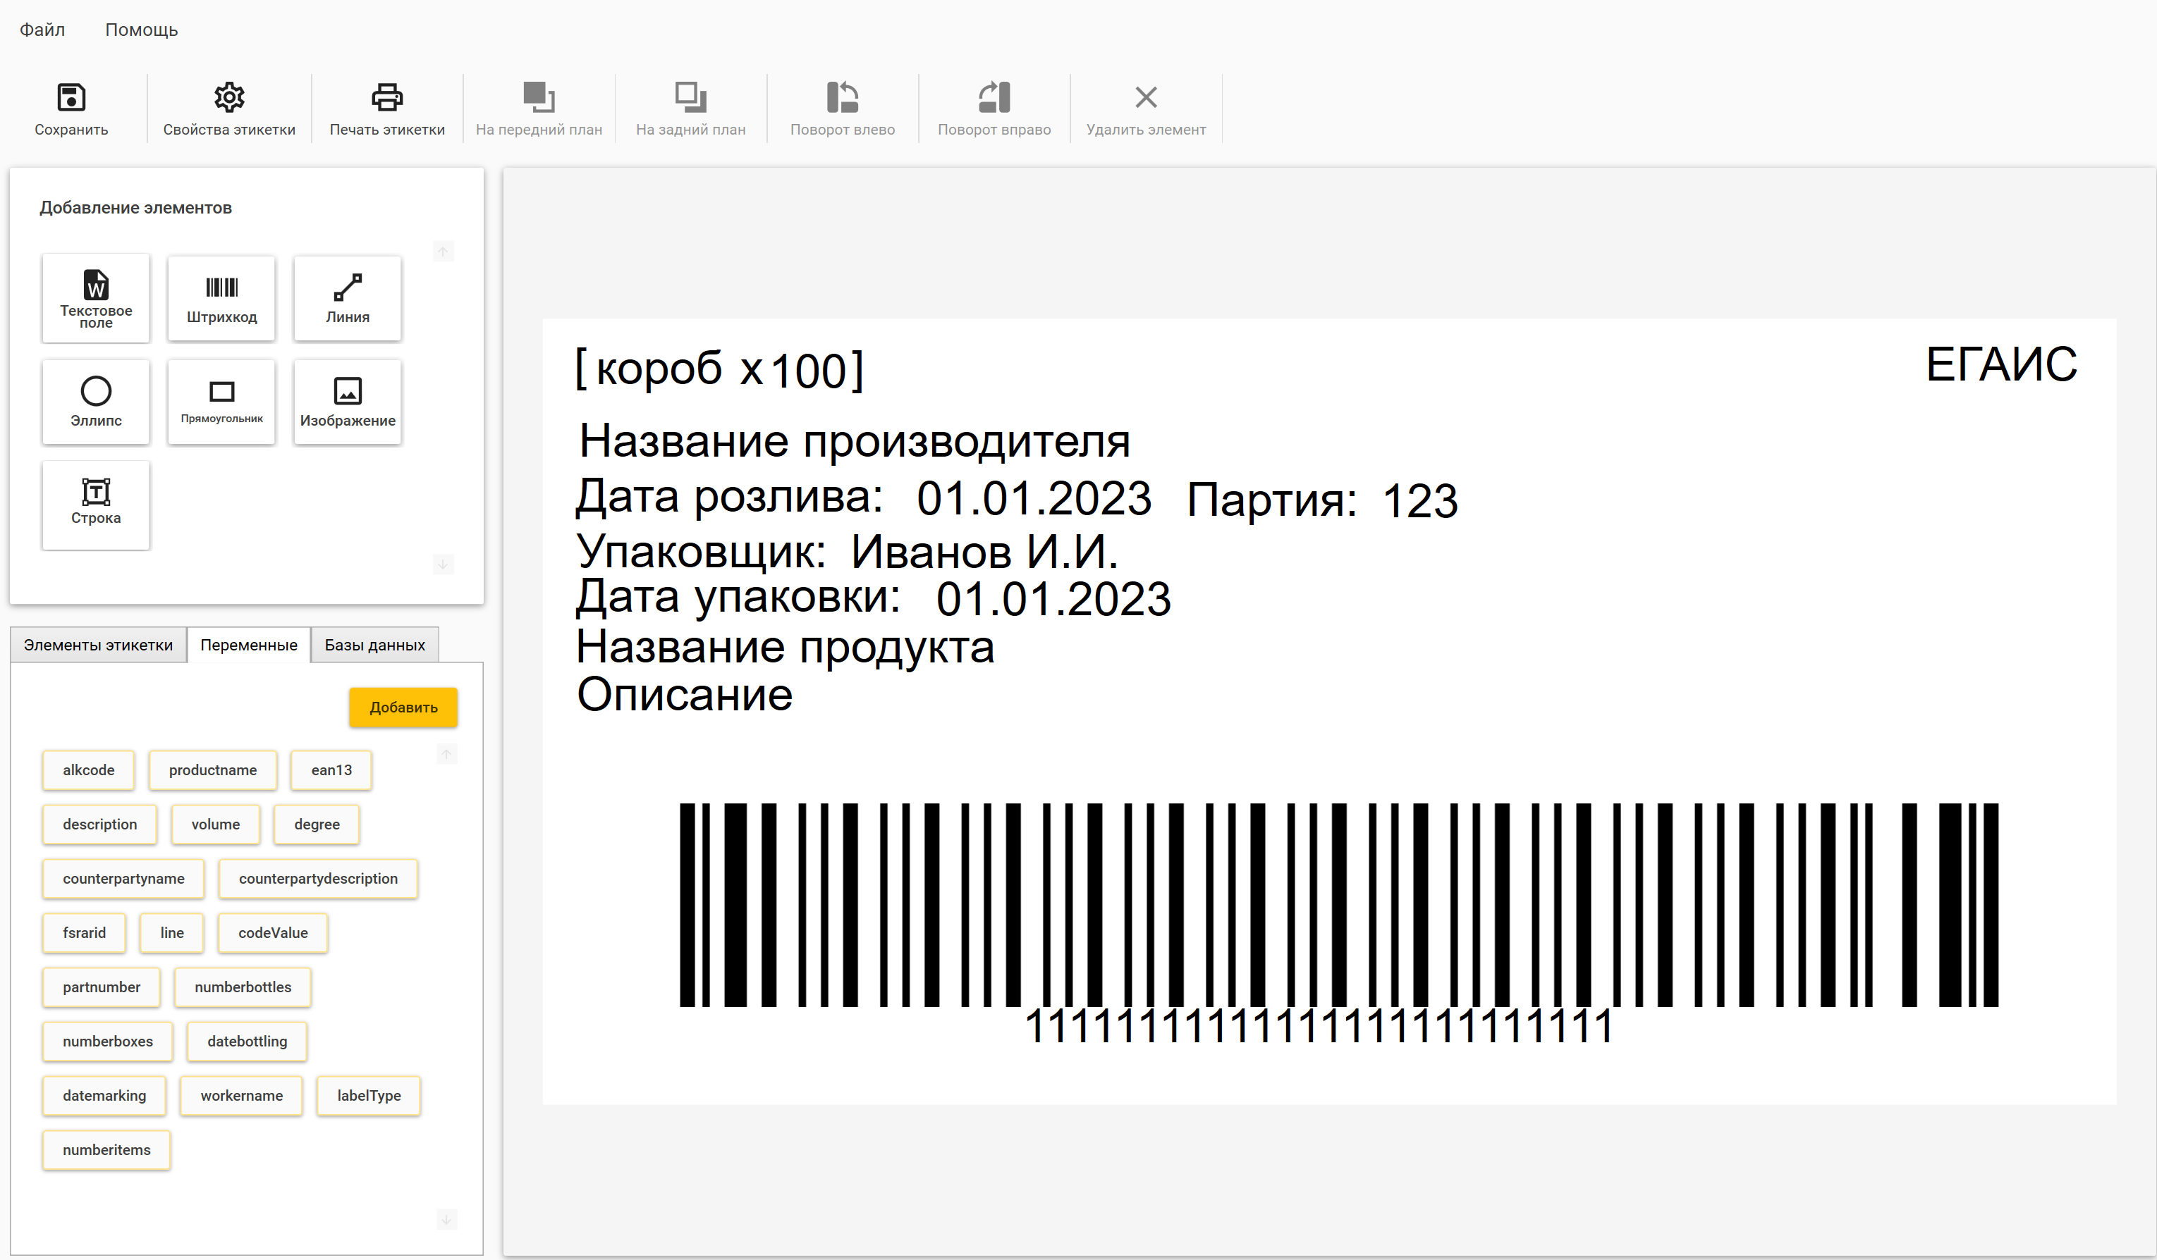The image size is (2157, 1260).
Task: Select the Прямоугольник (rectangle) tool
Action: click(x=221, y=401)
